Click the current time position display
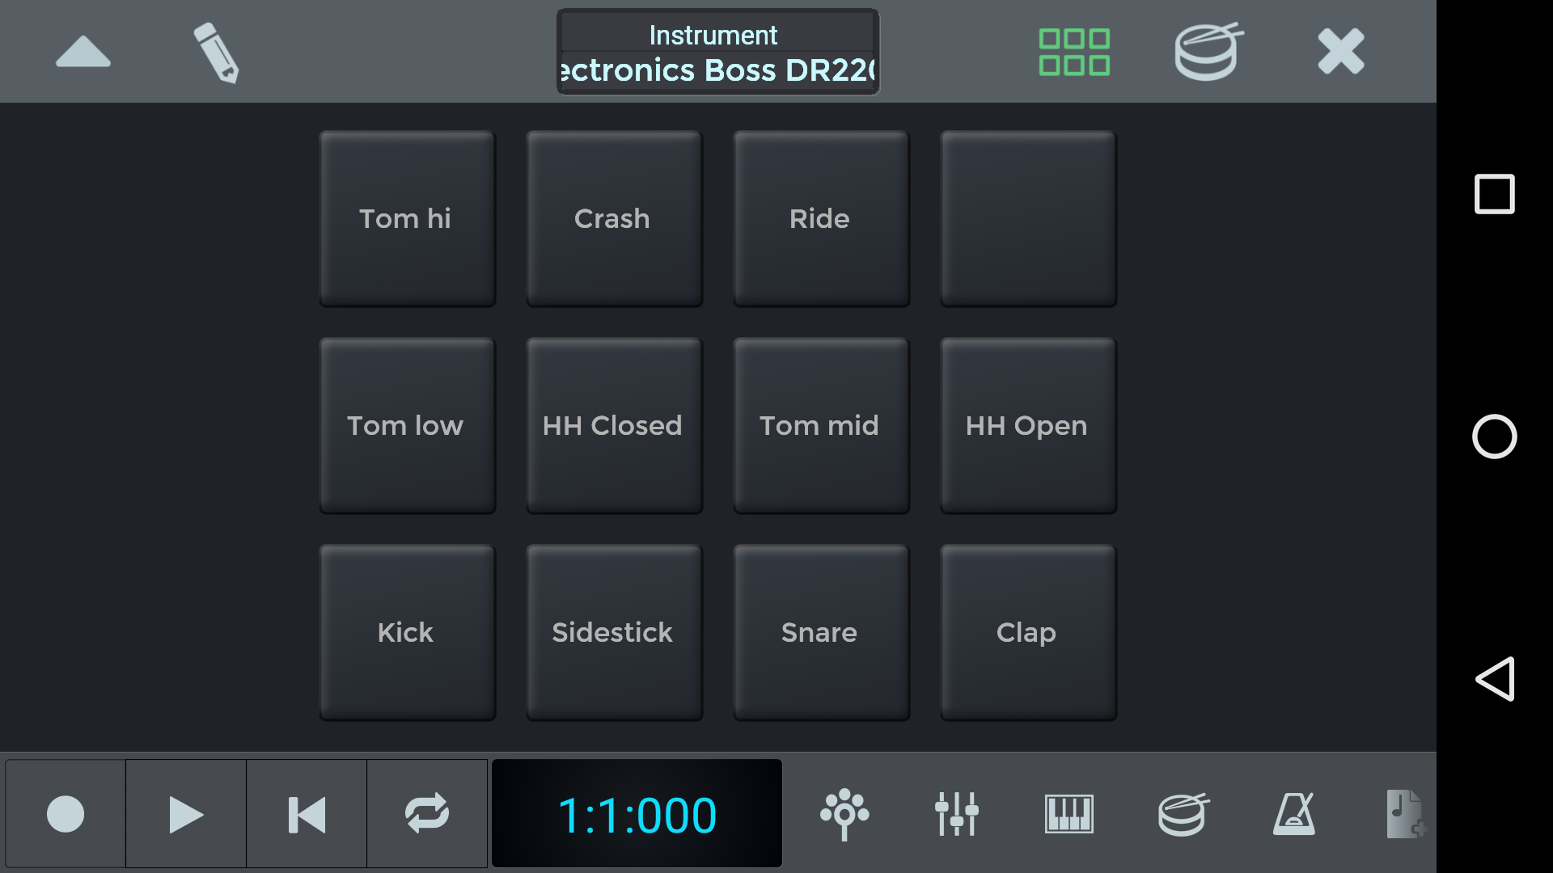This screenshot has width=1553, height=873. pos(637,814)
